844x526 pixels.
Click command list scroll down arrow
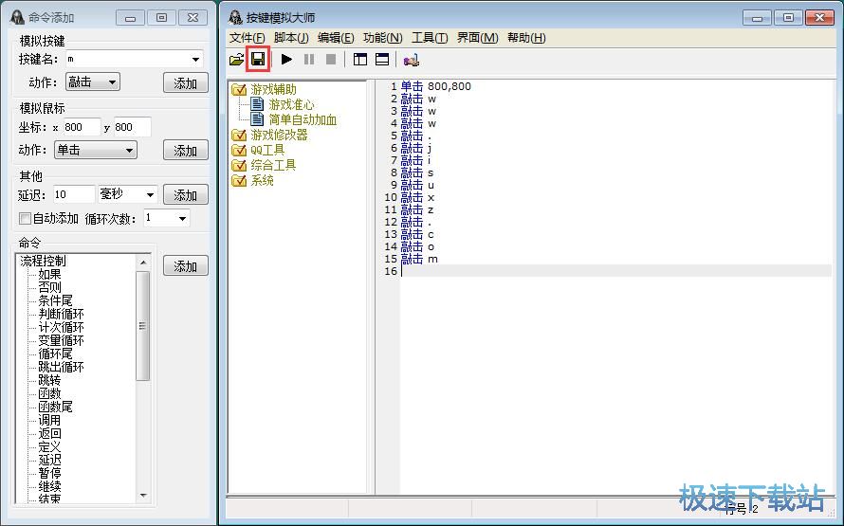click(x=142, y=496)
